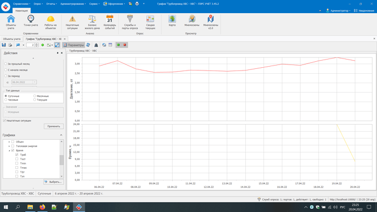Select Месячные data type
Viewport: 377px width, 212px height.
[x=34, y=96]
